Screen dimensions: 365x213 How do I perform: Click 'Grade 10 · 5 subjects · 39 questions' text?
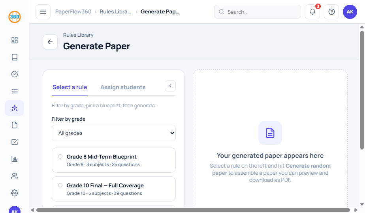[x=104, y=193]
